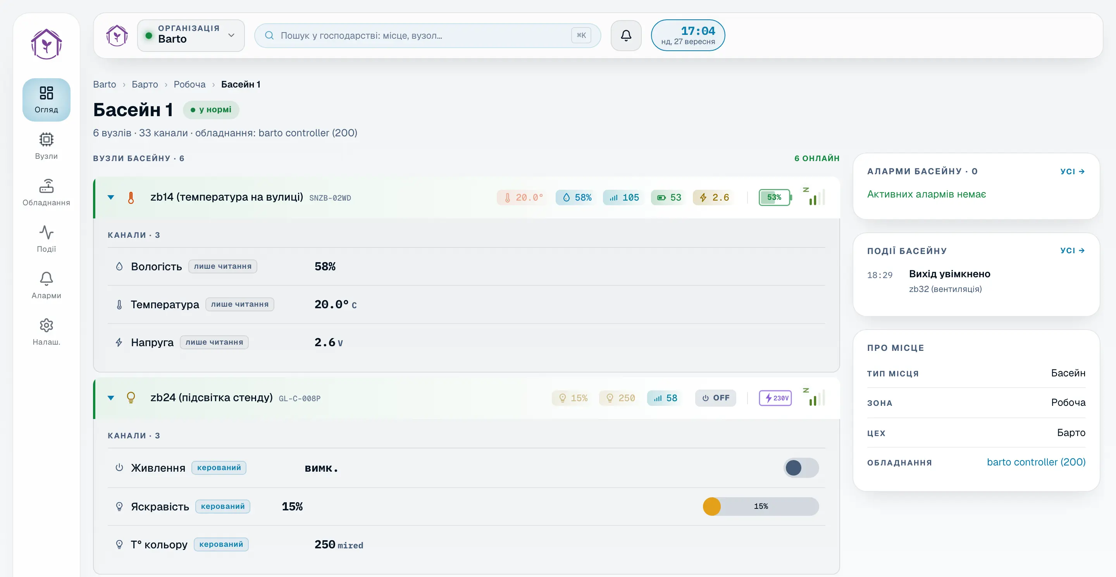Open Події events section
The width and height of the screenshot is (1116, 577).
(46, 239)
